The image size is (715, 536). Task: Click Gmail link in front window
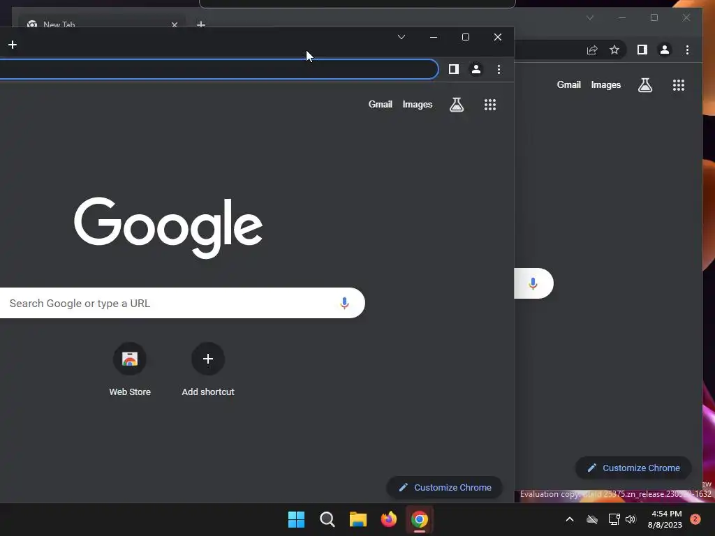pyautogui.click(x=381, y=105)
